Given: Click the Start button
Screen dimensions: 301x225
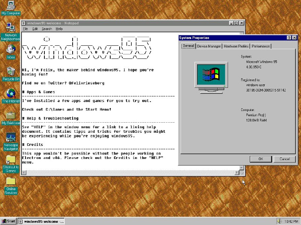Looking at the screenshot, I should point(8,221).
